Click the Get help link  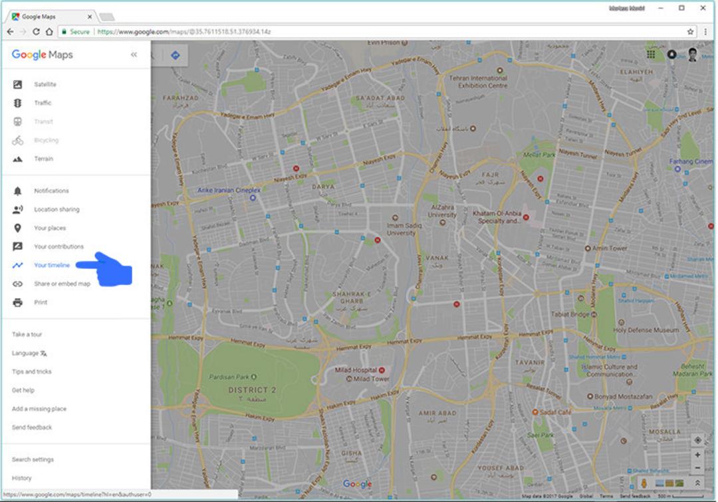coord(23,390)
